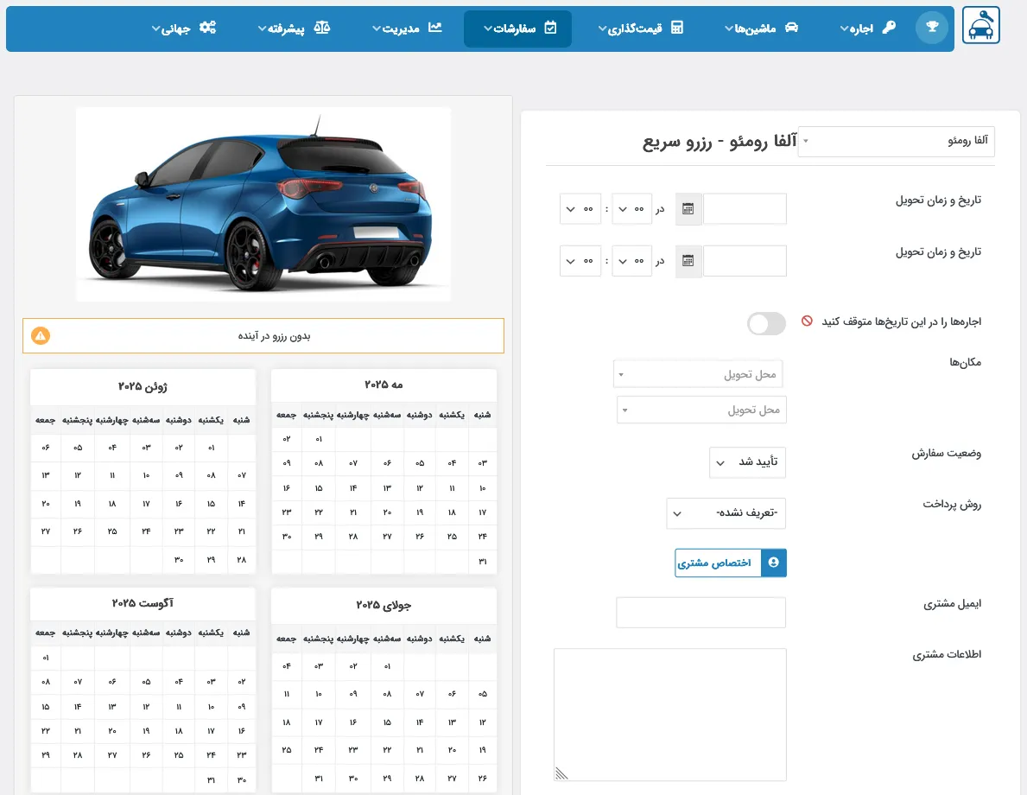Click the orange warning icon in notice bar

coord(41,336)
